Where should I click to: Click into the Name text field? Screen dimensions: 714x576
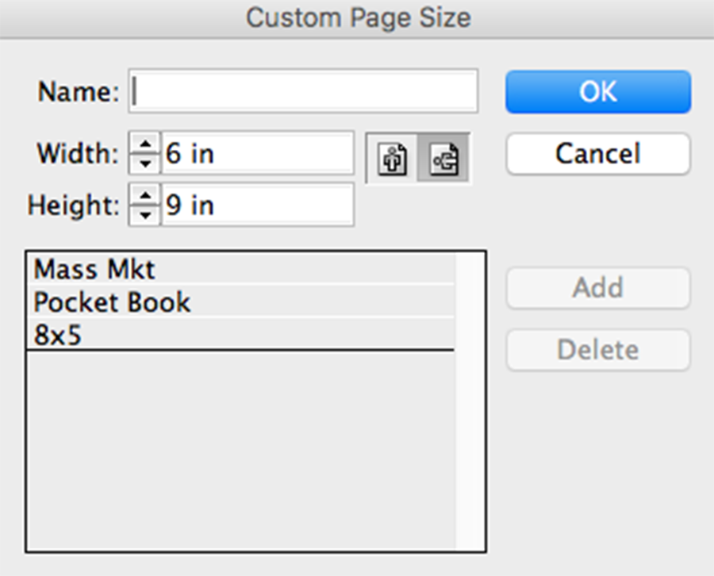click(305, 92)
